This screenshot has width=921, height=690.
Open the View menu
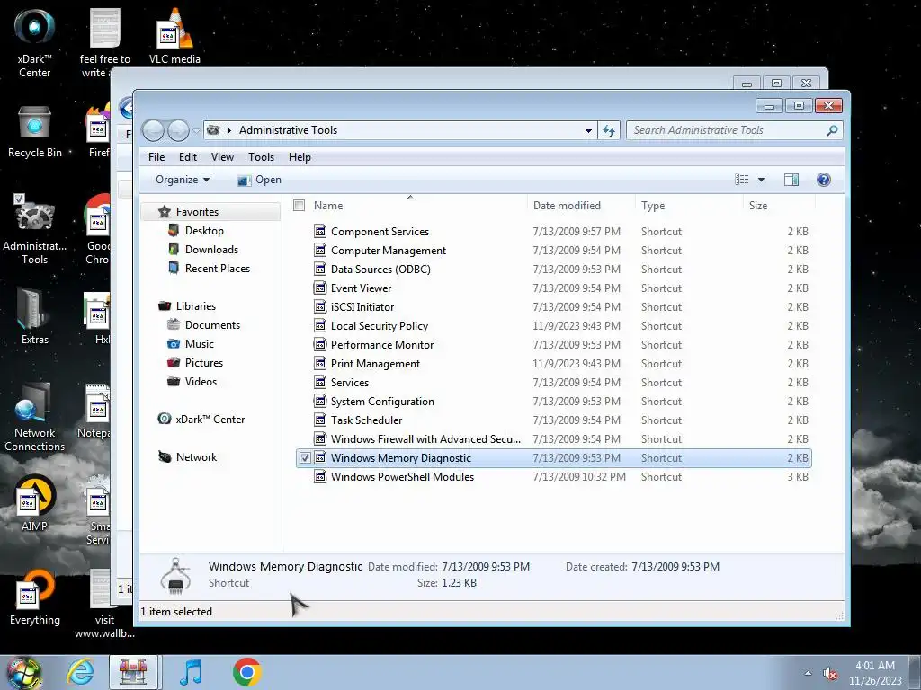click(x=223, y=157)
